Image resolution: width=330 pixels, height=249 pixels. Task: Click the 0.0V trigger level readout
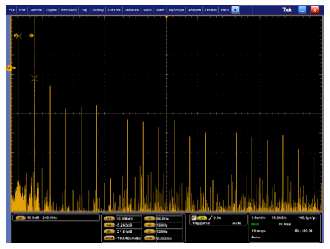coord(217,218)
